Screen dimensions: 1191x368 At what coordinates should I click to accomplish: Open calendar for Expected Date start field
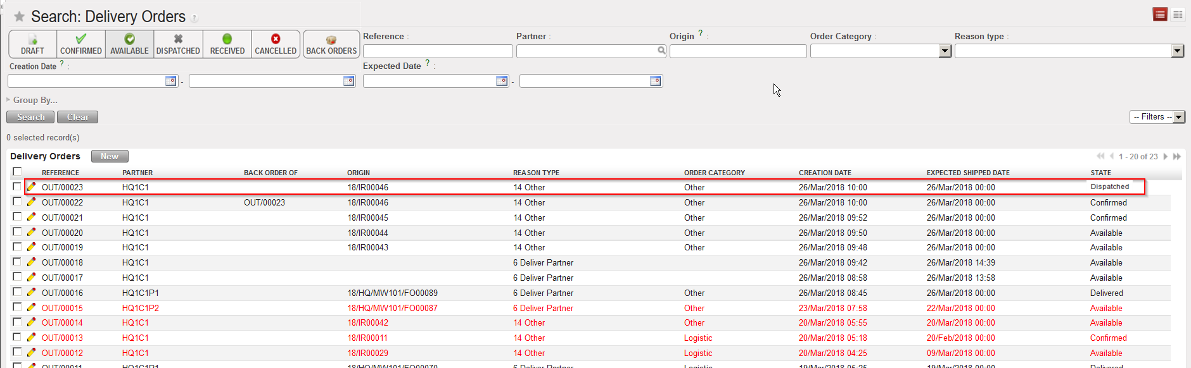(502, 81)
